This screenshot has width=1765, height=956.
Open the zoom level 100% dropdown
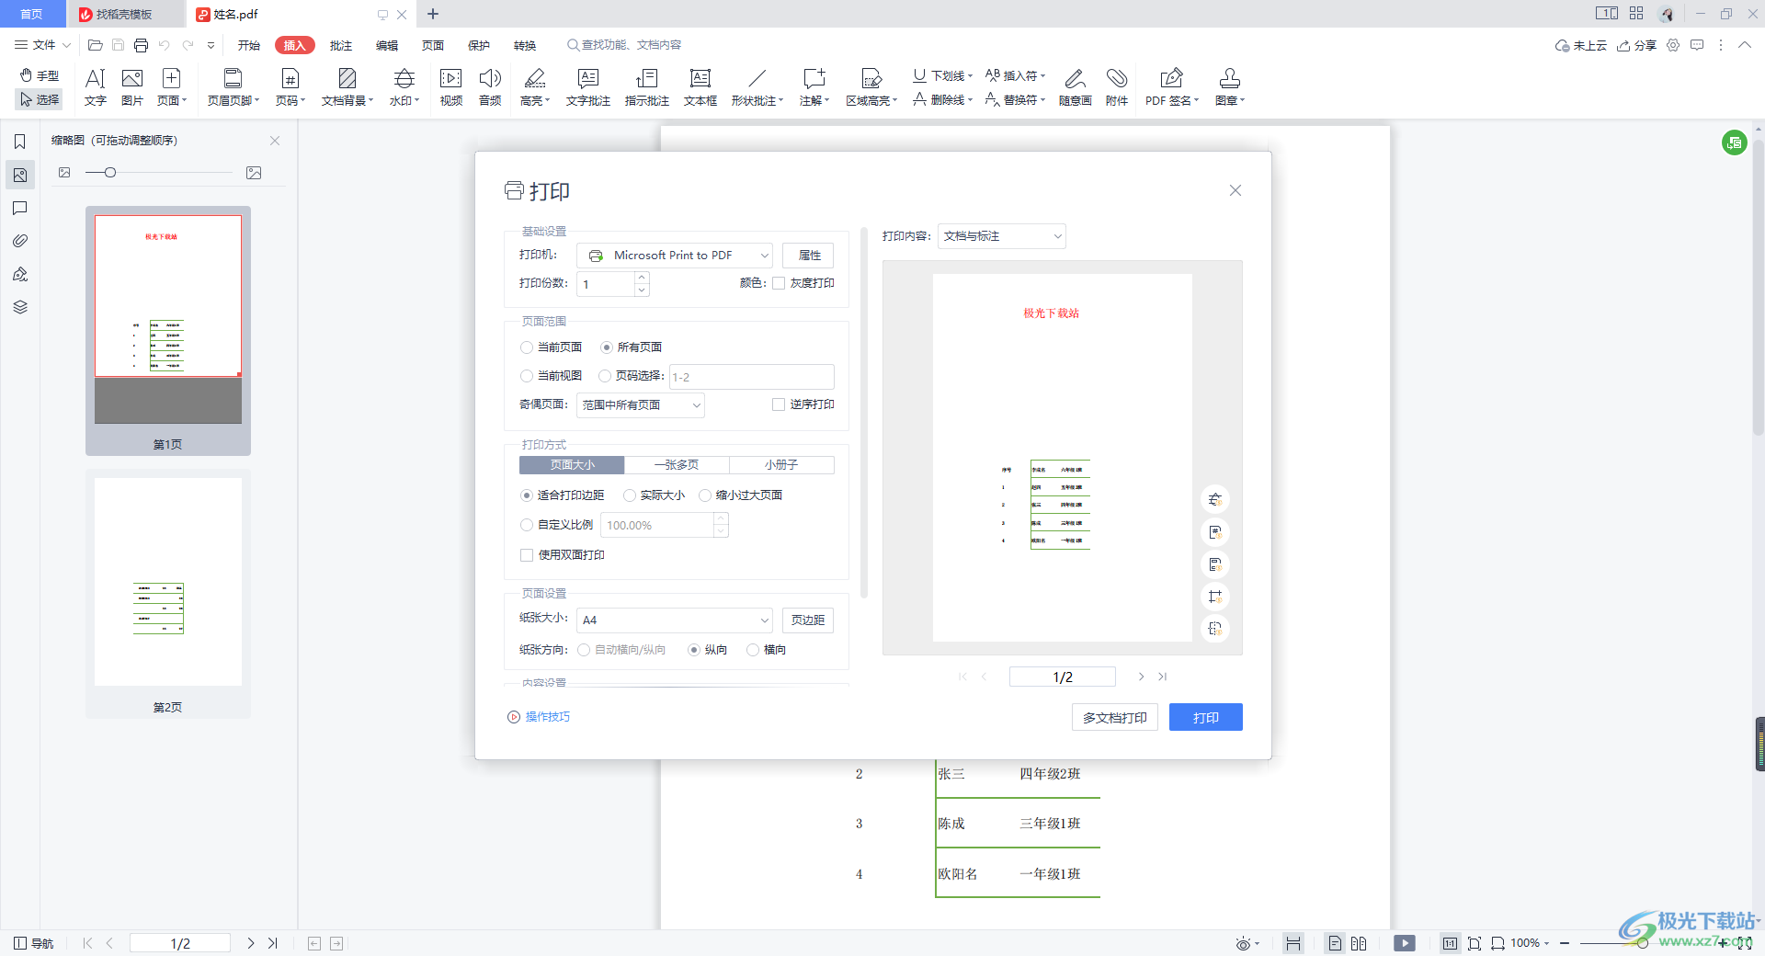(x=1531, y=943)
